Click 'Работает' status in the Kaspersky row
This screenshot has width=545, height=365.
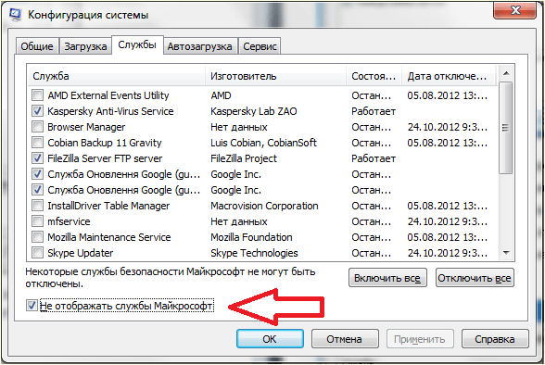click(374, 111)
